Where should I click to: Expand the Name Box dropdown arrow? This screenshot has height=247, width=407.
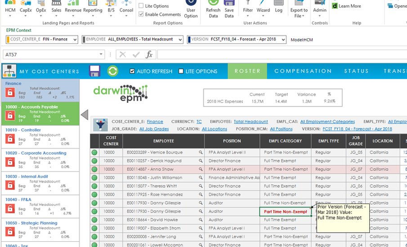click(101, 54)
